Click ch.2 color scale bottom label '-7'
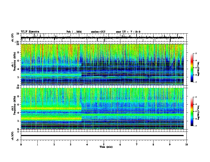210x162 pixels. click(196, 126)
